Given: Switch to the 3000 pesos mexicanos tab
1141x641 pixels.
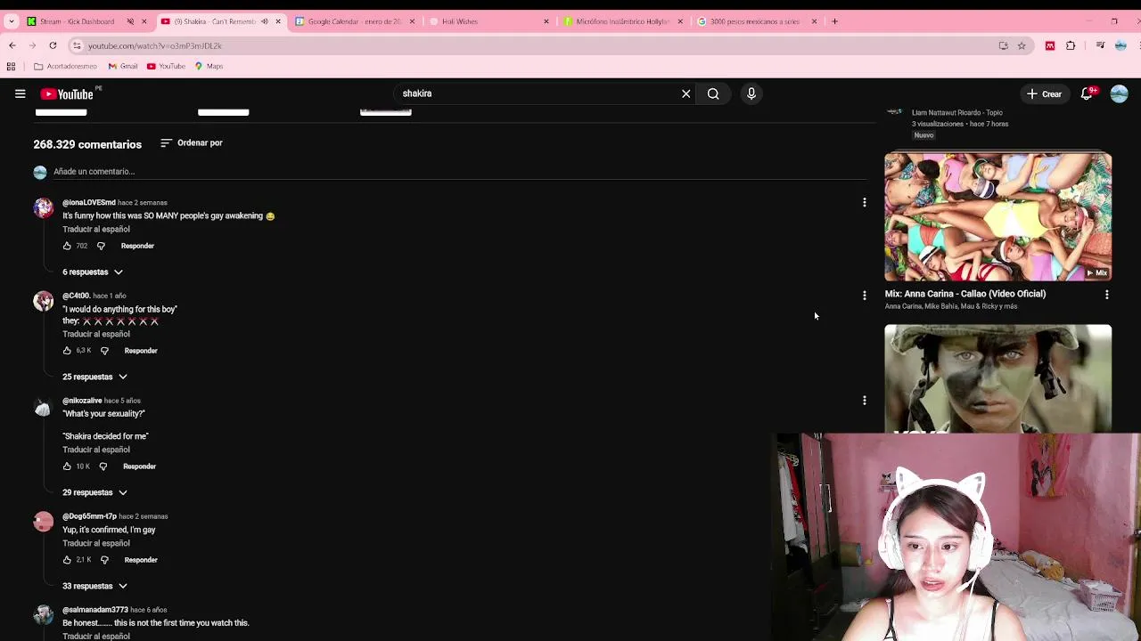Looking at the screenshot, I should (x=754, y=21).
